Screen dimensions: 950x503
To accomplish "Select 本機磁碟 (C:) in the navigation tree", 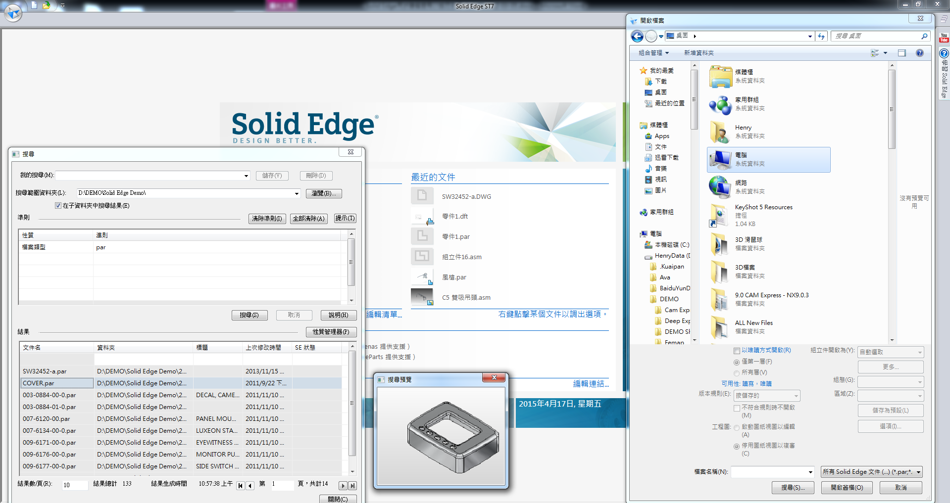I will [x=672, y=245].
